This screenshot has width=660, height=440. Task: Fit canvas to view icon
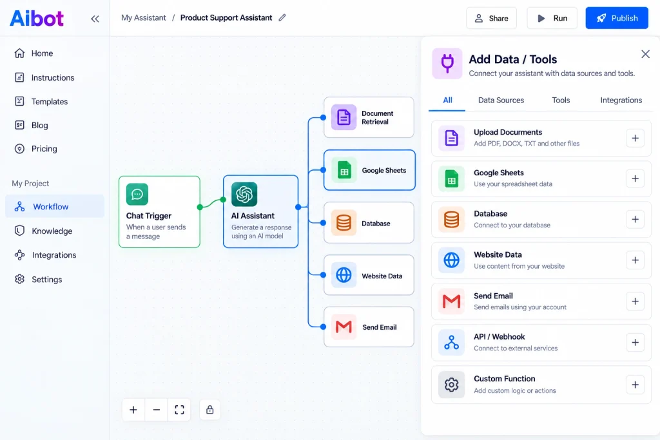pos(179,410)
